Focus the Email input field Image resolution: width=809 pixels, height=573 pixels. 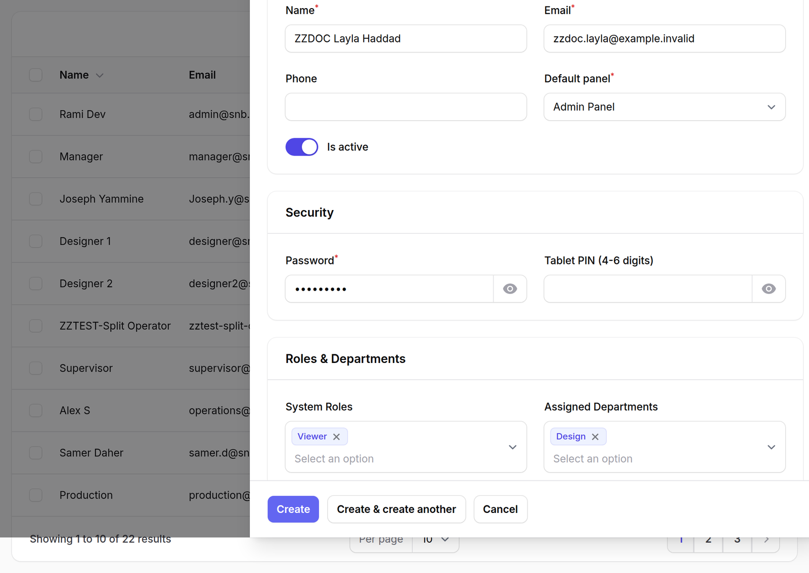click(x=664, y=38)
